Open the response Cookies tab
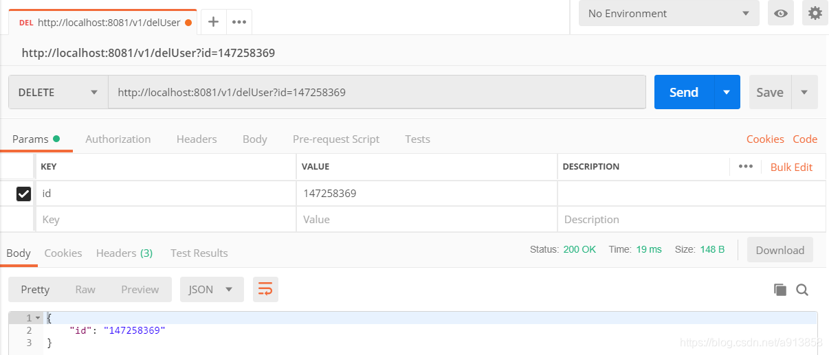This screenshot has width=829, height=355. click(63, 253)
